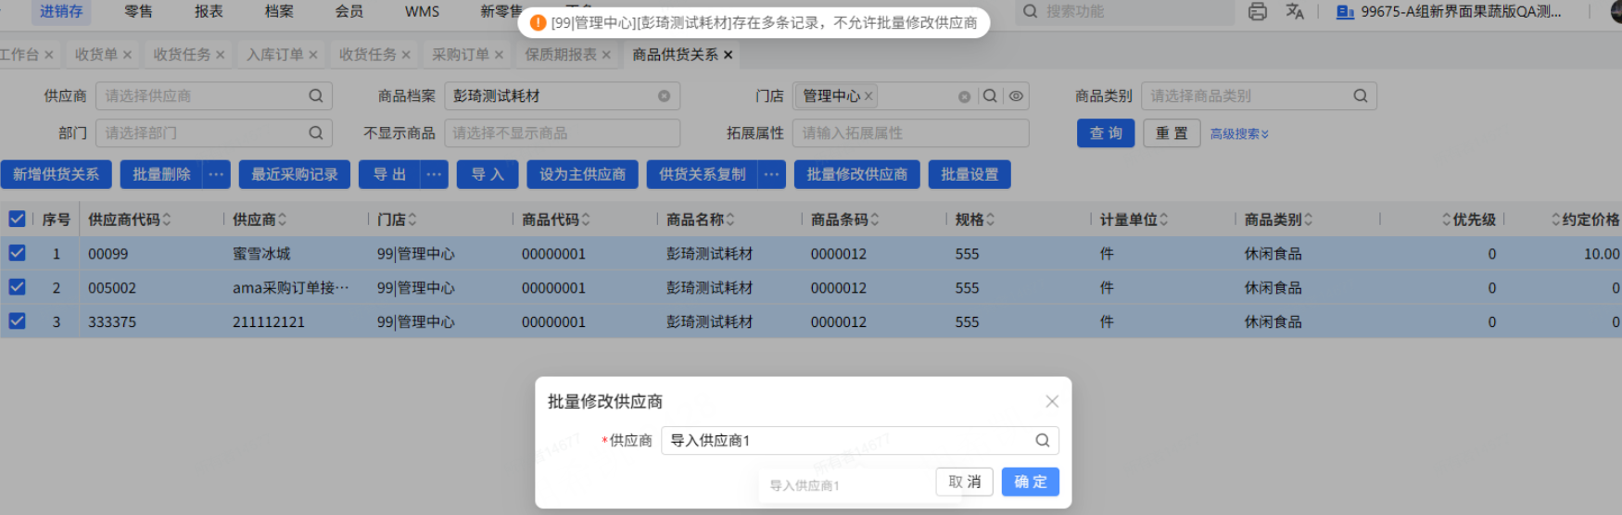The image size is (1622, 515).
Task: Click 新增供货关系 button
Action: (x=56, y=174)
